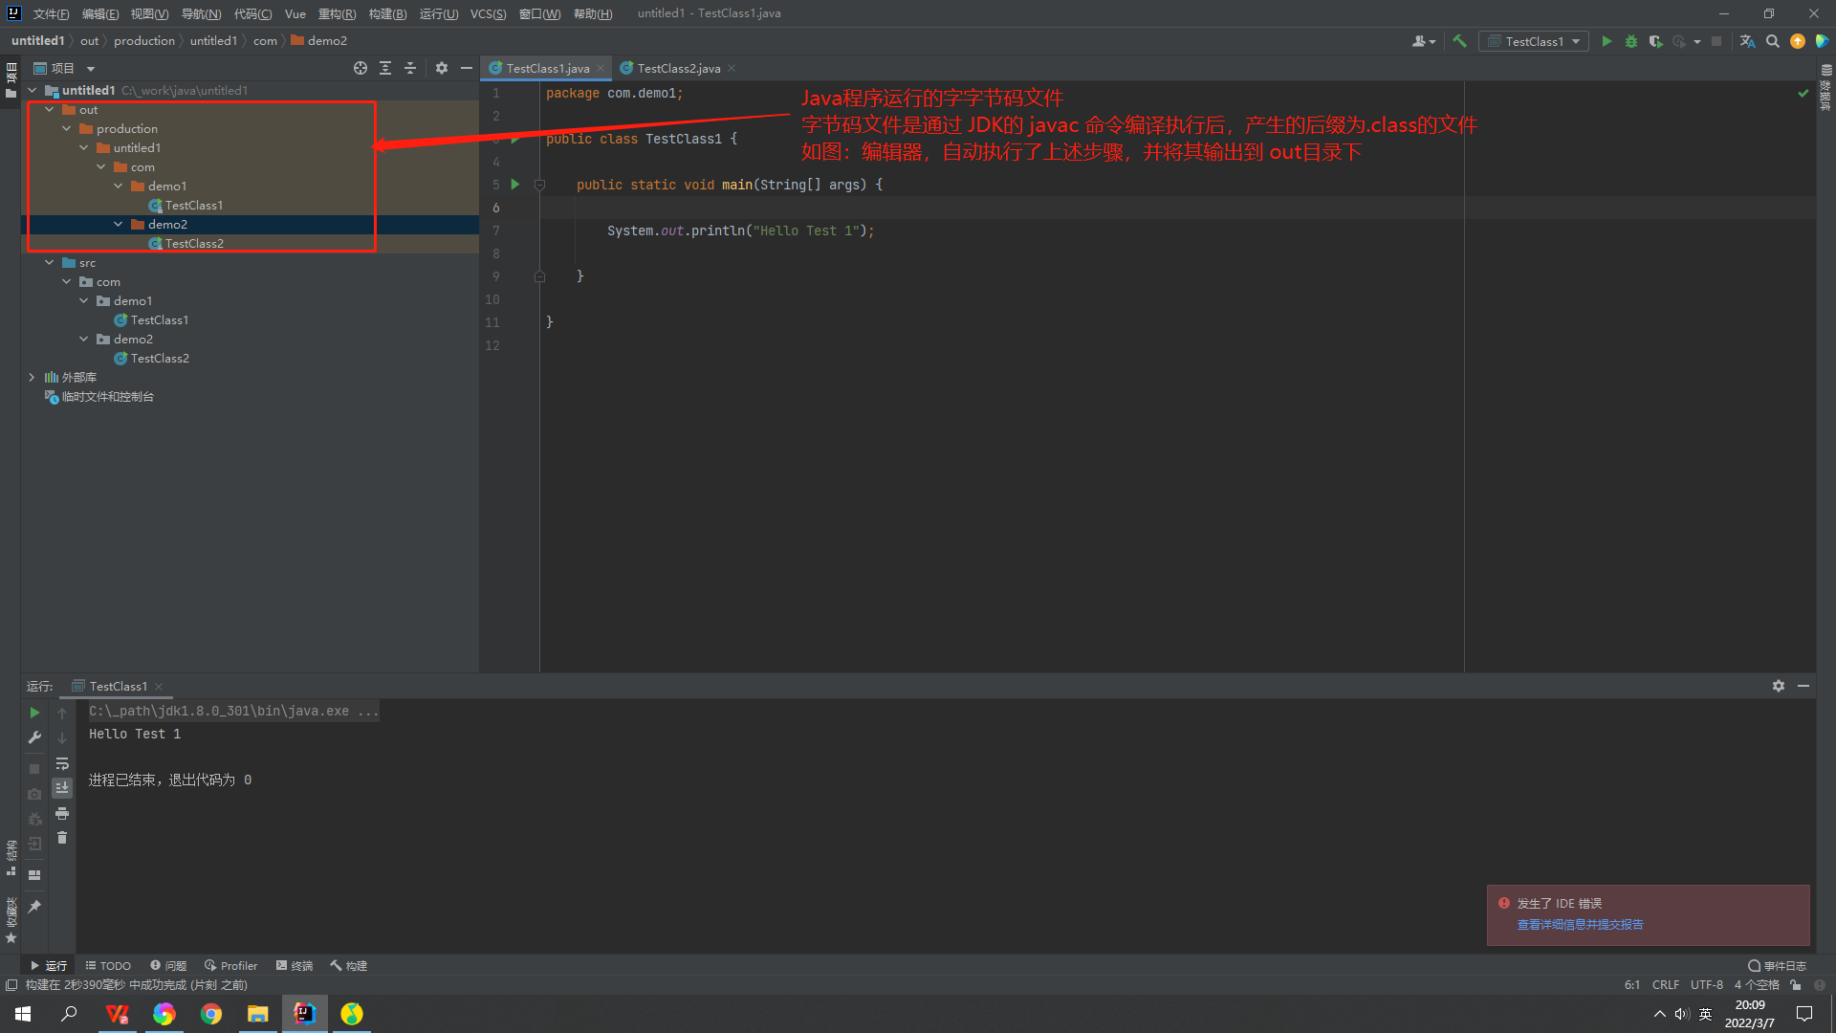Toggle scroll-to-end in the run console

pyautogui.click(x=62, y=788)
